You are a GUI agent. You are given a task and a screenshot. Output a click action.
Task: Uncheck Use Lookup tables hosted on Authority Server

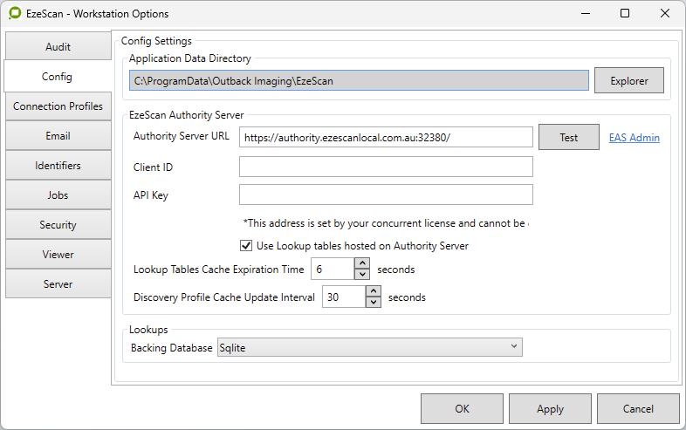(246, 246)
